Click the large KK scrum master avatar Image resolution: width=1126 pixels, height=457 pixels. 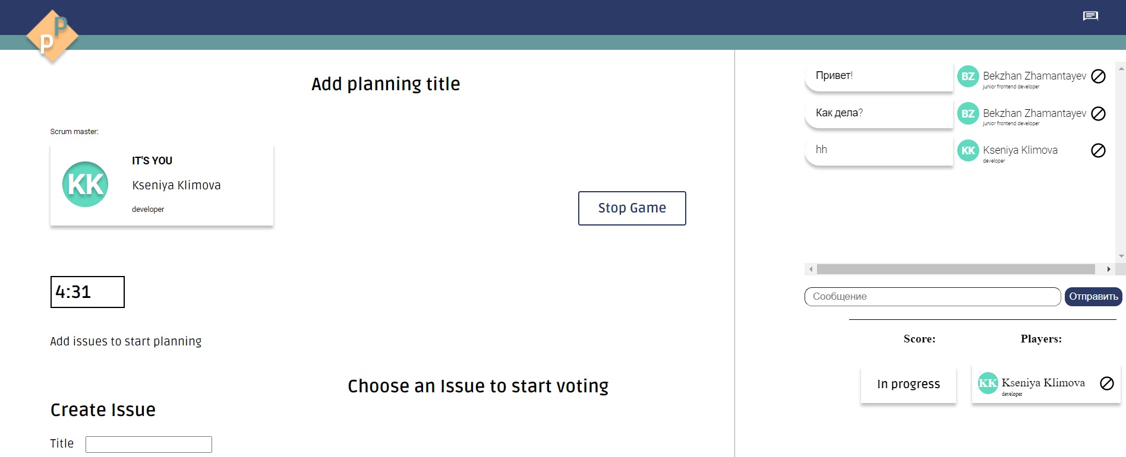point(86,185)
